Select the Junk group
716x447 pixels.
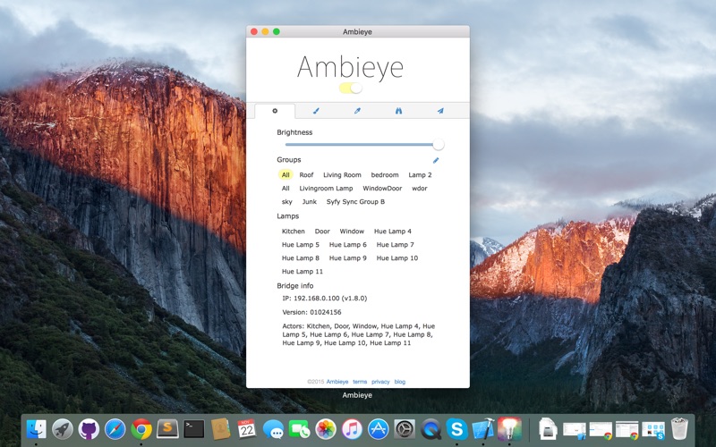(x=309, y=202)
